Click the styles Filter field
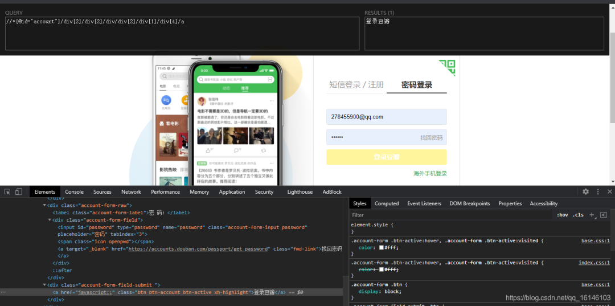The height and width of the screenshot is (306, 615). click(x=451, y=215)
